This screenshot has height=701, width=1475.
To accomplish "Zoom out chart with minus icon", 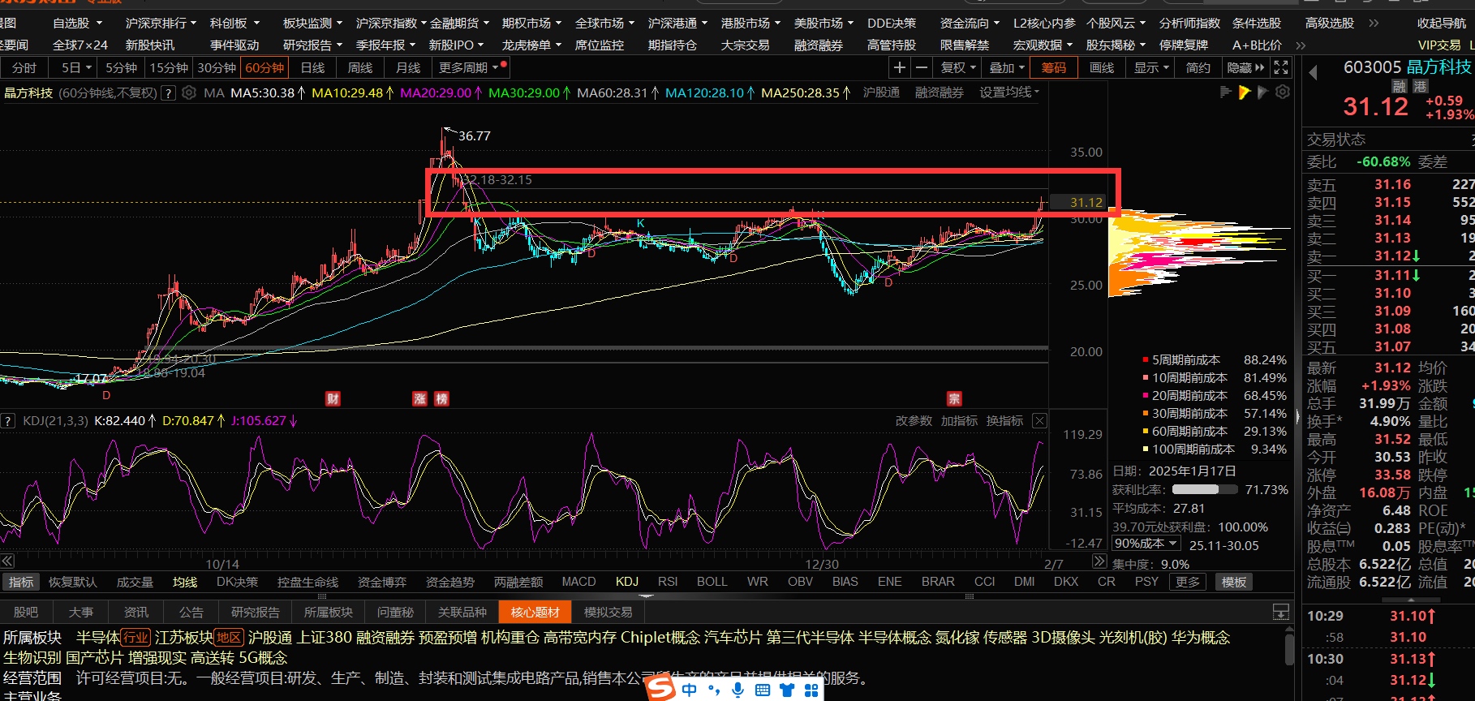I will coord(921,68).
